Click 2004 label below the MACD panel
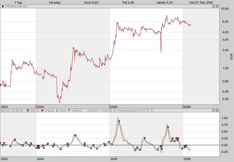234x162 pixels. click(x=40, y=159)
